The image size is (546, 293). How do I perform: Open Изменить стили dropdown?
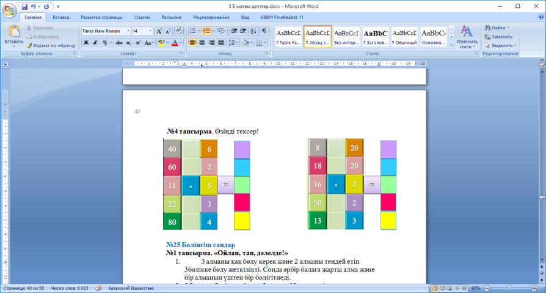(x=467, y=37)
